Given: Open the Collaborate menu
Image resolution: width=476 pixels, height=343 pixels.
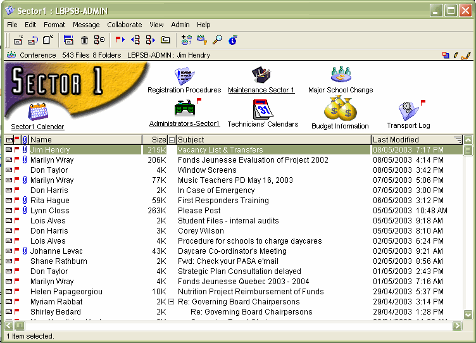Looking at the screenshot, I should pyautogui.click(x=124, y=25).
